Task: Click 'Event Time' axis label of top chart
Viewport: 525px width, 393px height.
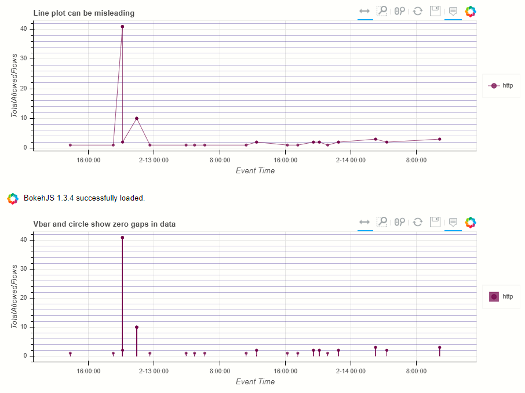Action: click(x=255, y=171)
